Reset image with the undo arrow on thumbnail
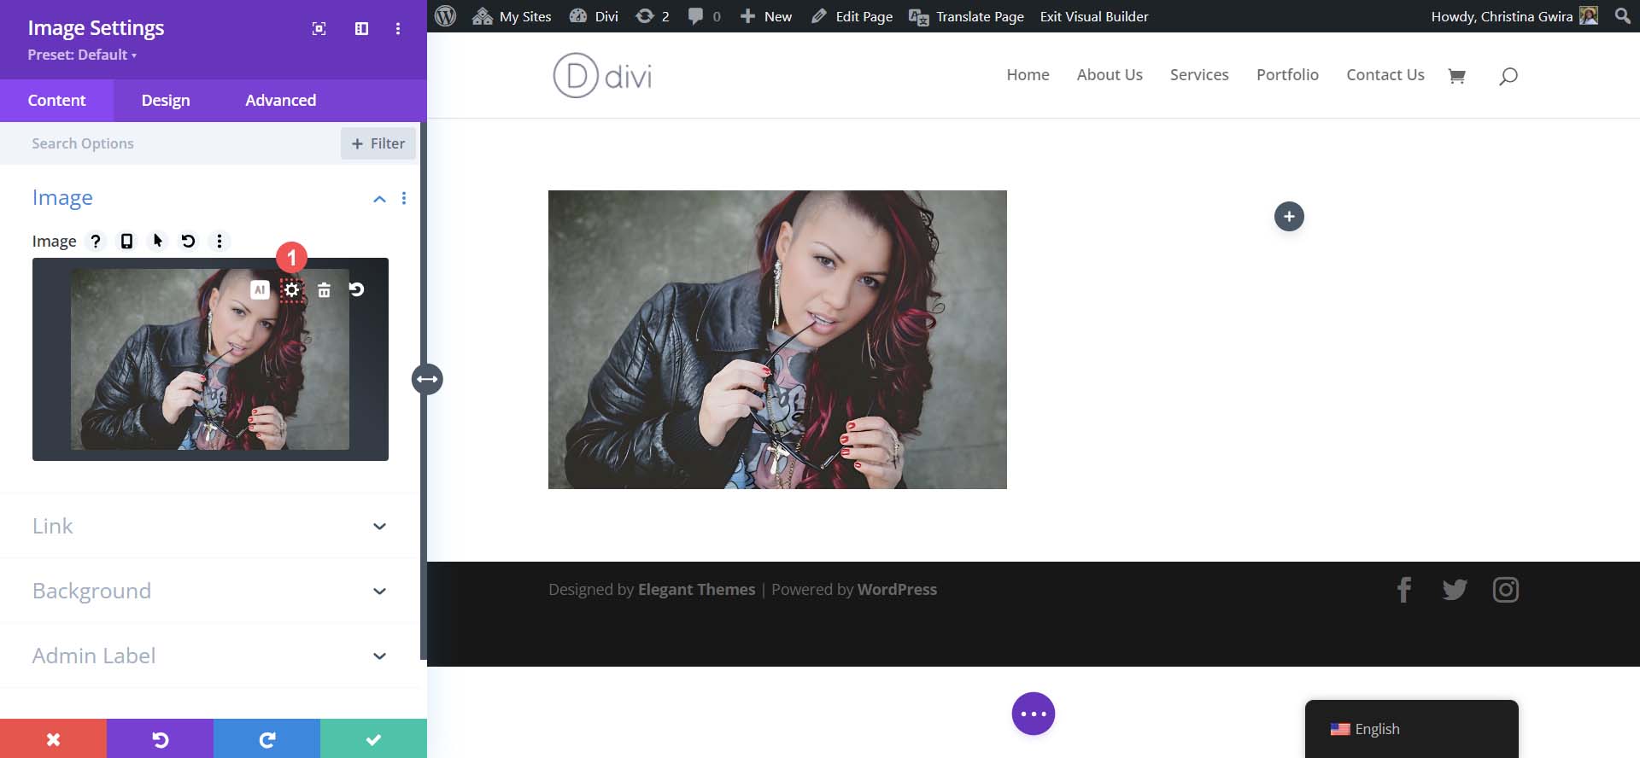The height and width of the screenshot is (758, 1640). click(356, 290)
